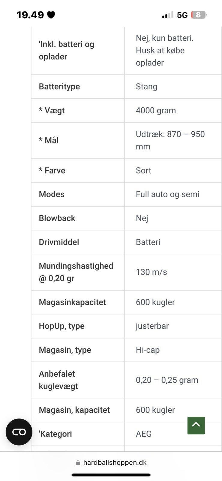Screen dimensions: 222x481
Task: Tap 'Full auto og semi' modes value
Action: (x=167, y=194)
